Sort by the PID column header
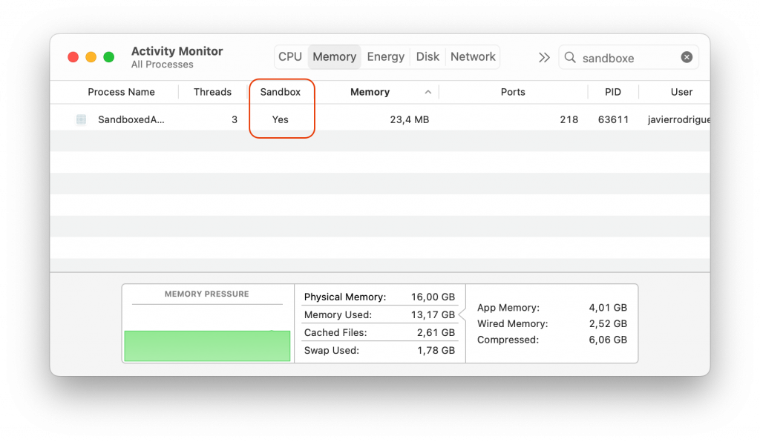 point(613,92)
